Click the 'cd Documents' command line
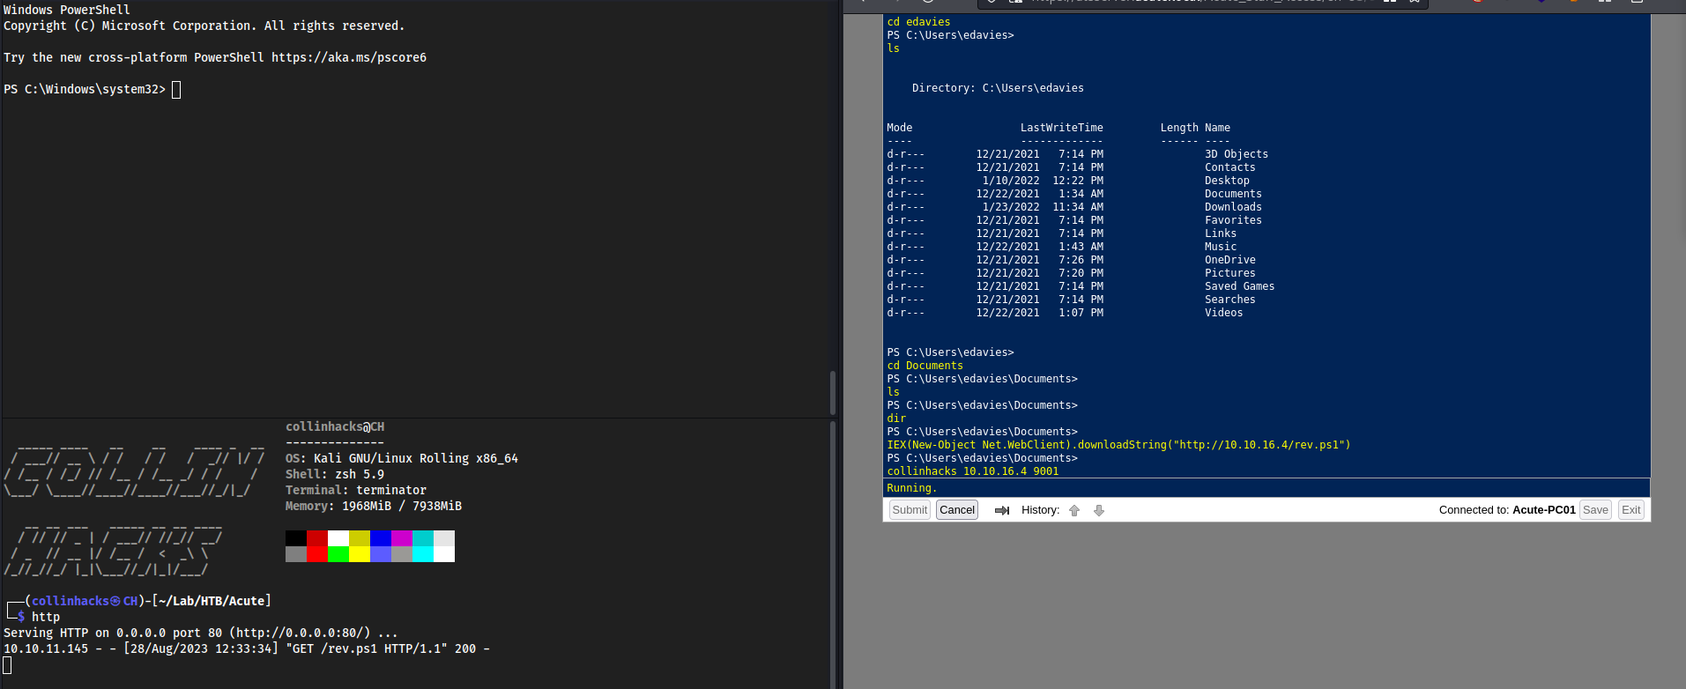1686x689 pixels. coord(925,366)
